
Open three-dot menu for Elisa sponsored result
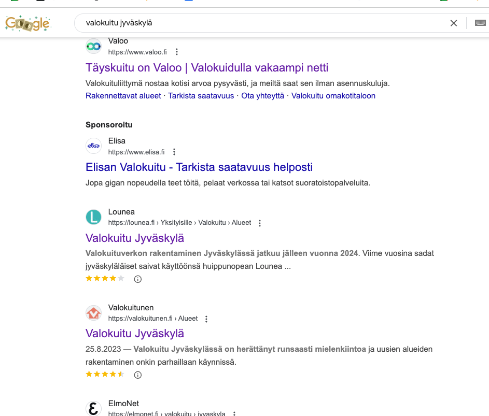174,152
